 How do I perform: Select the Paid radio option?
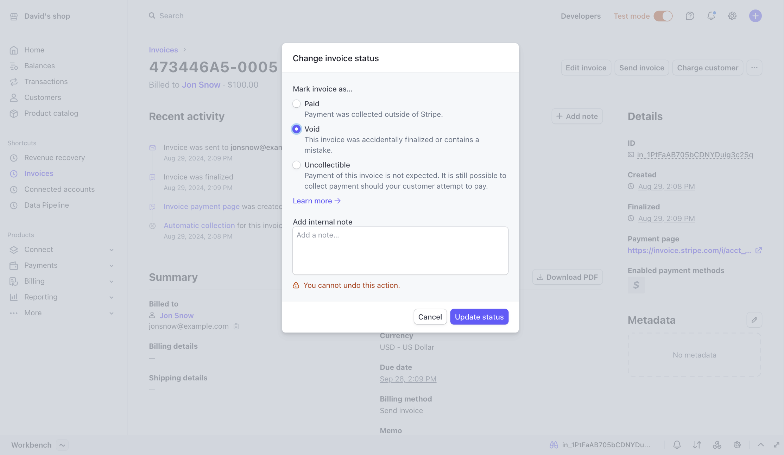tap(296, 104)
